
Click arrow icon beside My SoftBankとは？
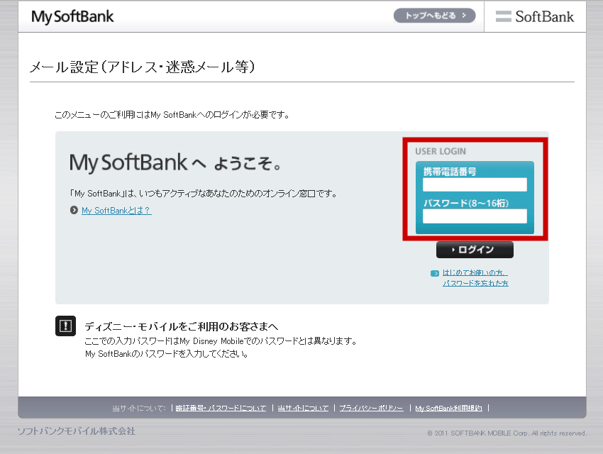[x=74, y=210]
